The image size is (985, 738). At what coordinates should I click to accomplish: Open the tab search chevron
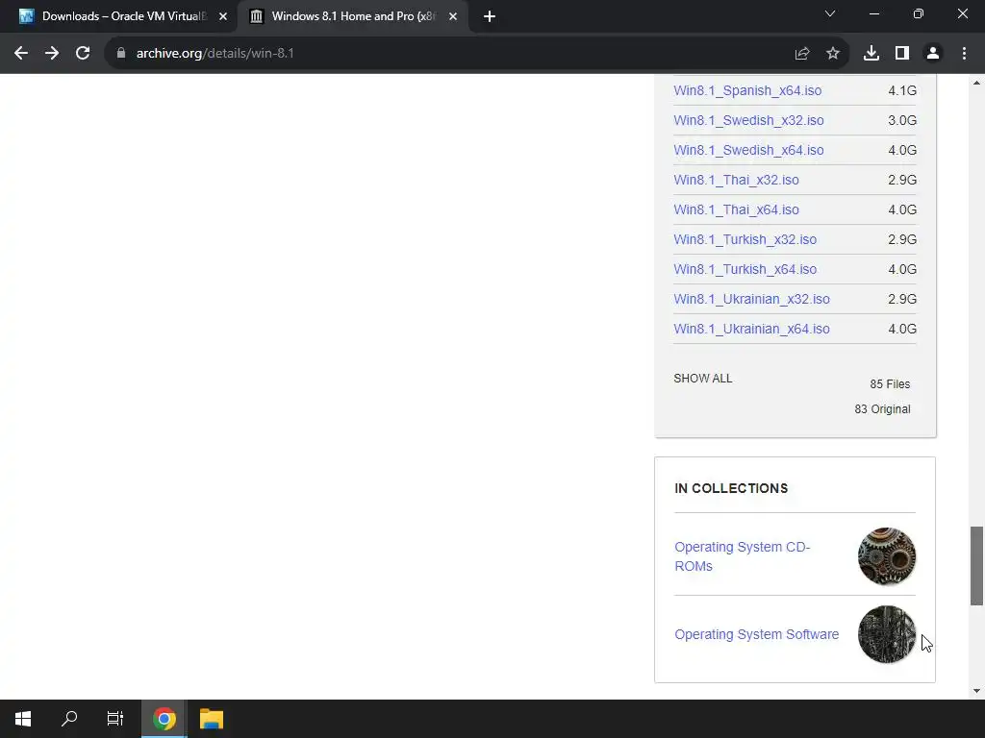pyautogui.click(x=830, y=13)
